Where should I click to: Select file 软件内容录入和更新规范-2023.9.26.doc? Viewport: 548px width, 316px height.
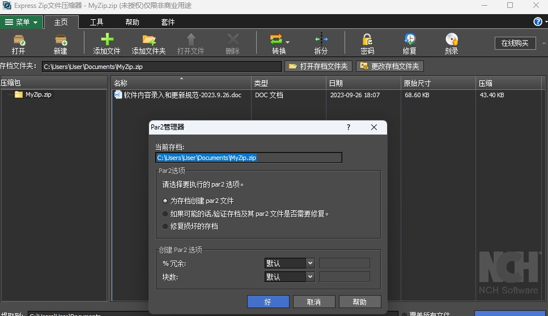182,95
